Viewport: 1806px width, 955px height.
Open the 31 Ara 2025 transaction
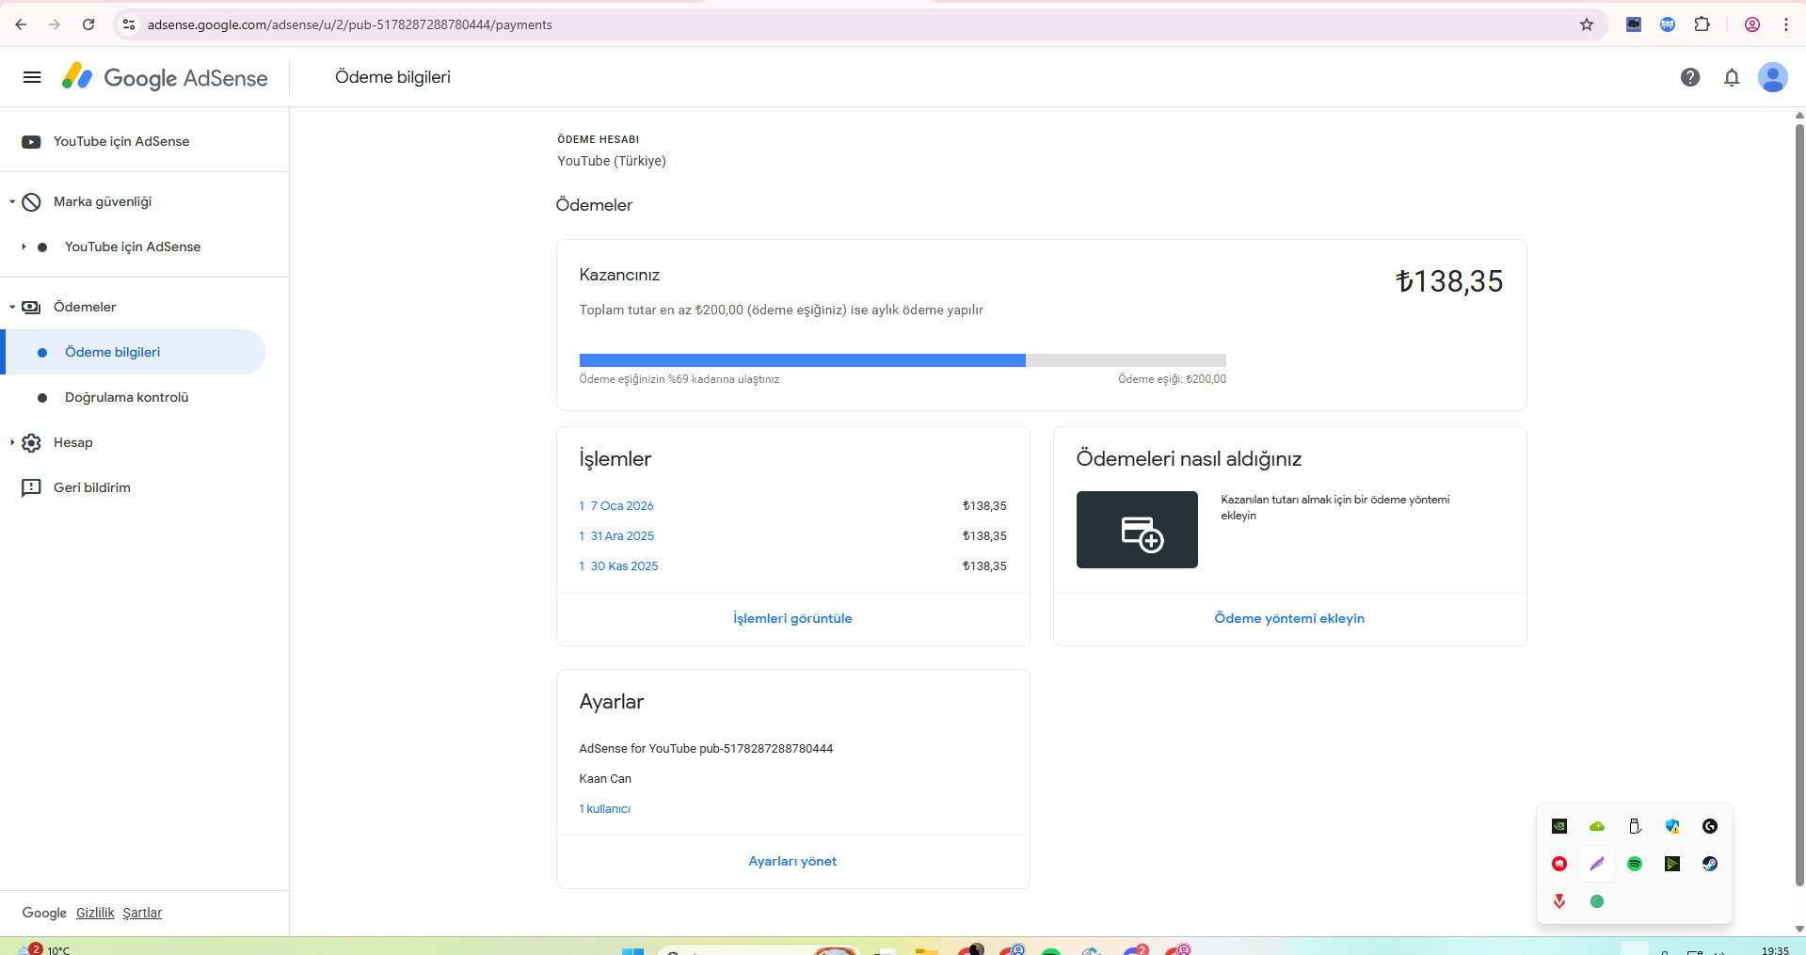(x=616, y=536)
